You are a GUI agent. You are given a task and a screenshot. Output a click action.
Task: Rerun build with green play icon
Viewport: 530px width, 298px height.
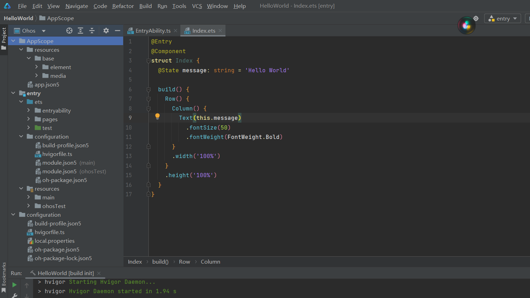coord(14,285)
